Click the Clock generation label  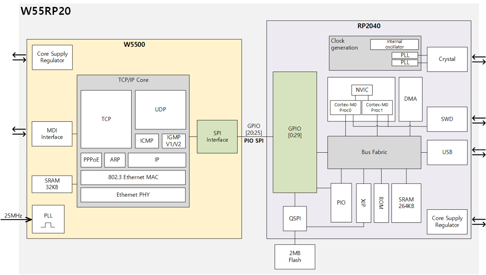coord(344,44)
